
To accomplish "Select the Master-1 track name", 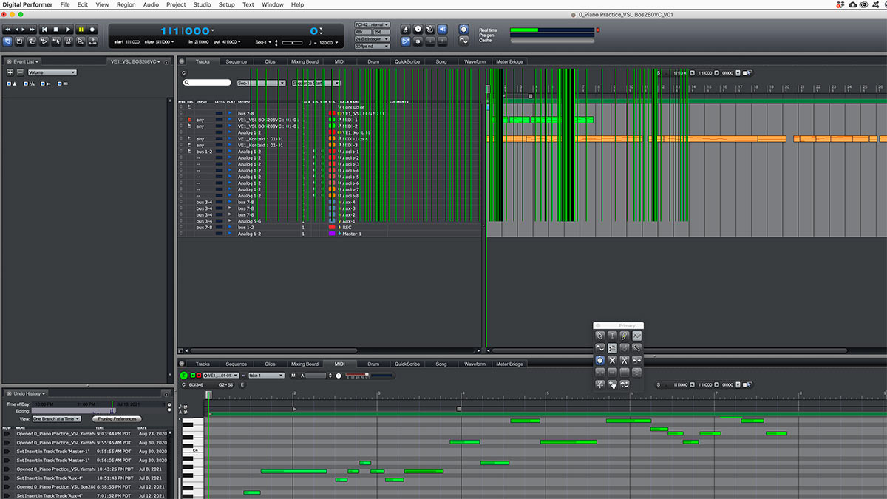I will tap(353, 234).
